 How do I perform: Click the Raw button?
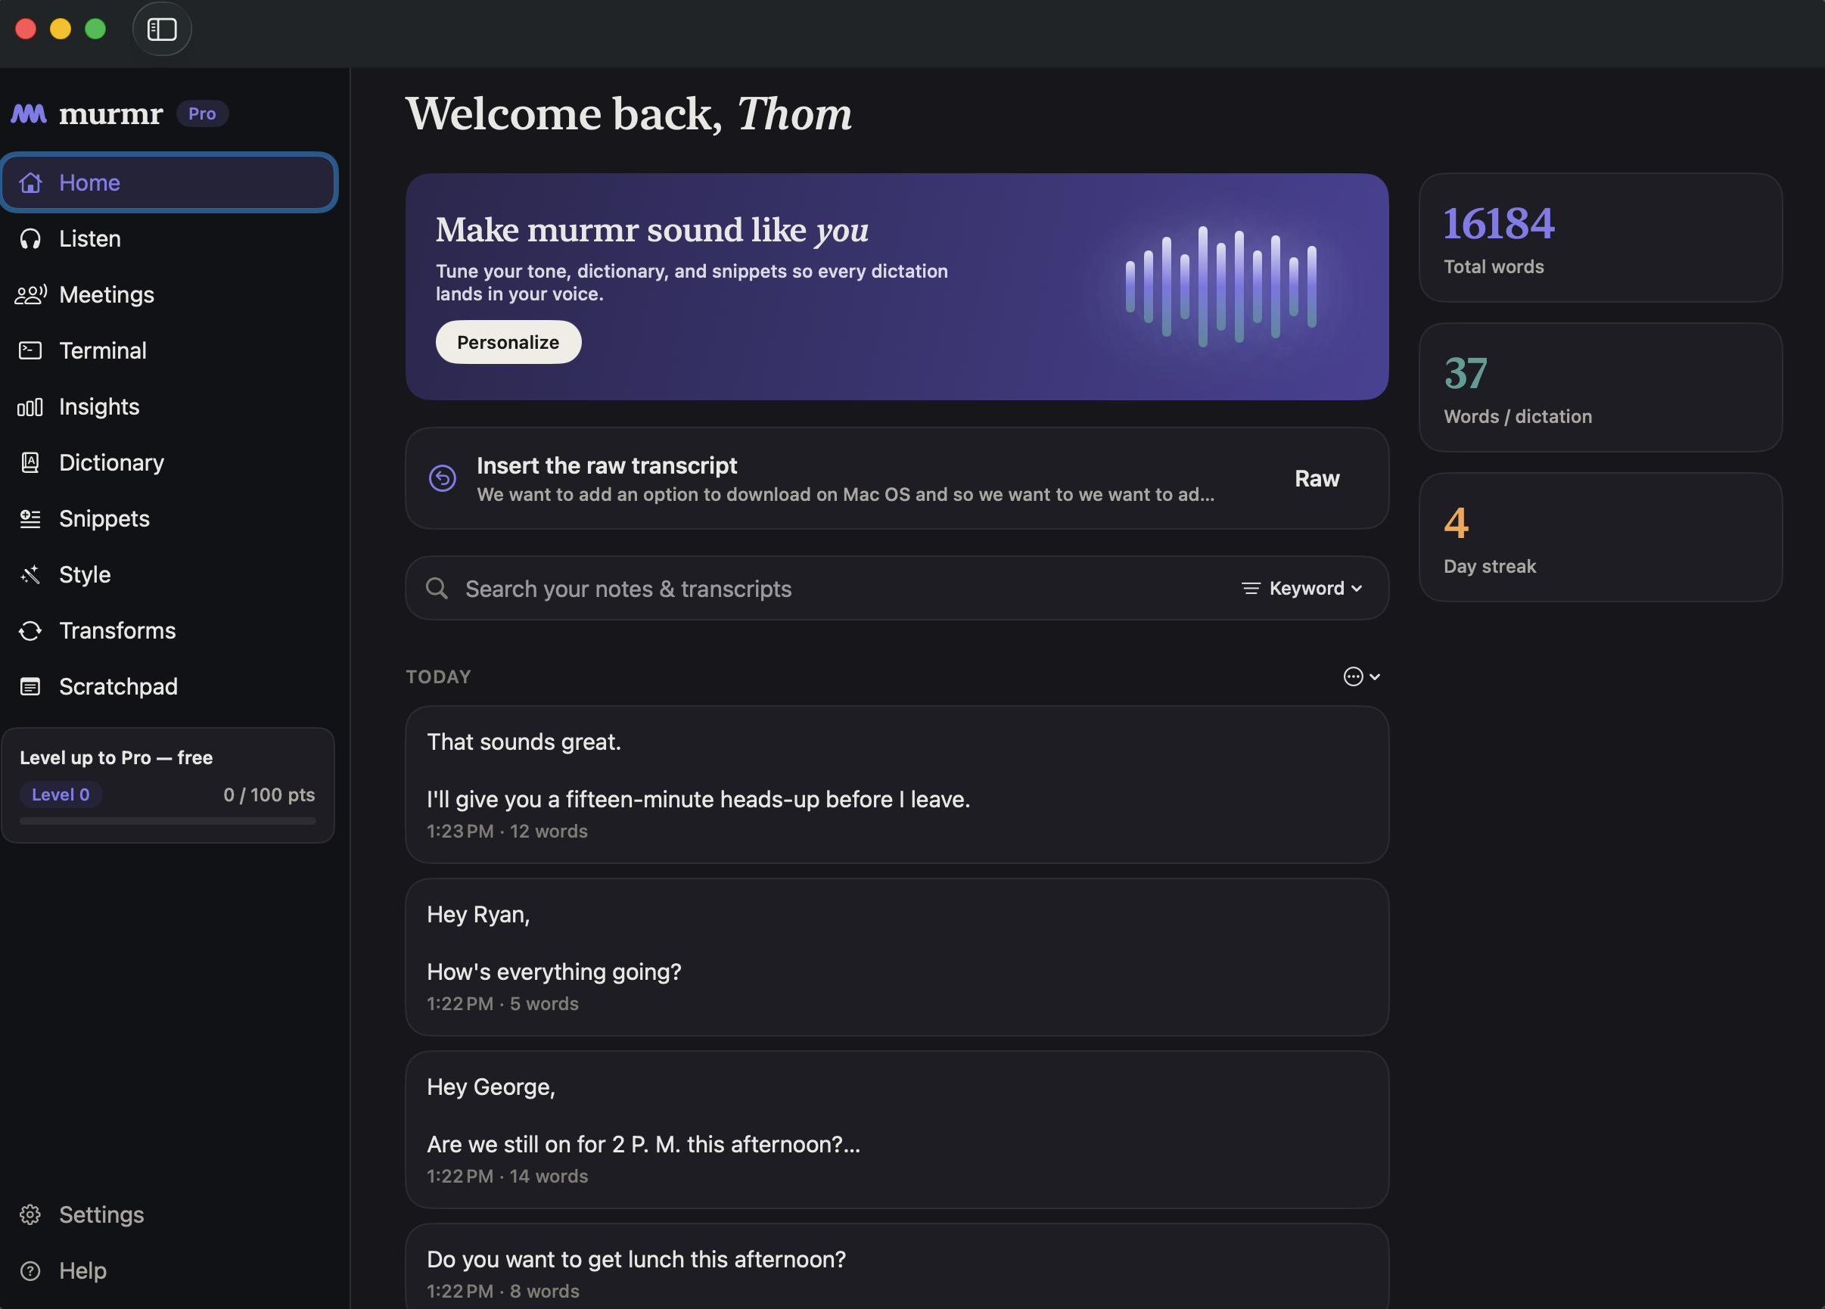coord(1317,479)
